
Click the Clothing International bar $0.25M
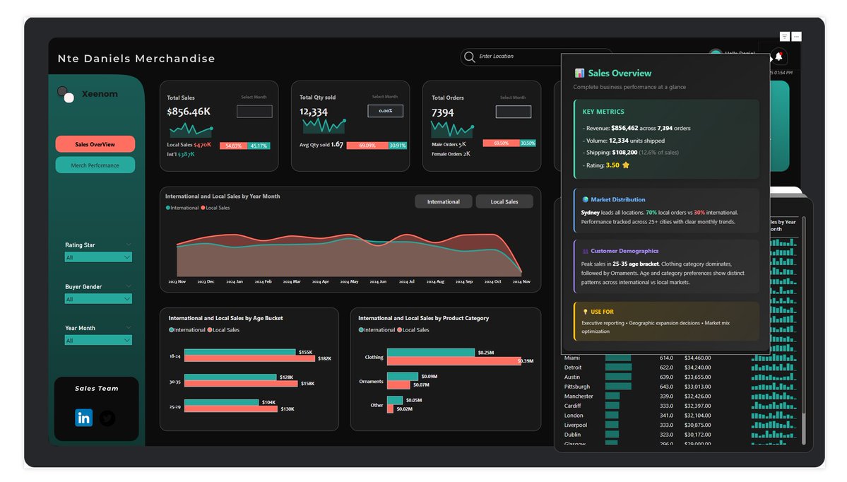[431, 353]
